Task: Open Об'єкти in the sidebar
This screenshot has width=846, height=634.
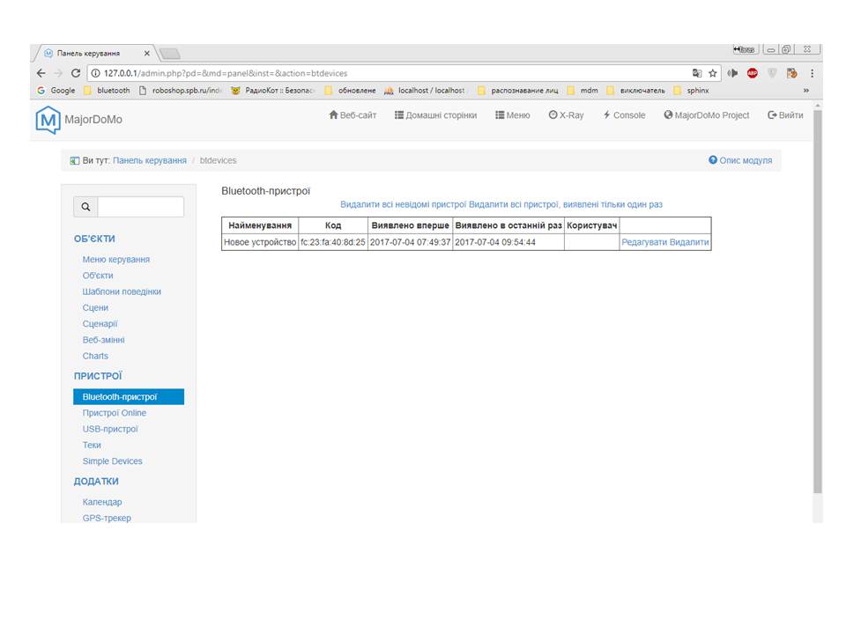Action: [98, 276]
